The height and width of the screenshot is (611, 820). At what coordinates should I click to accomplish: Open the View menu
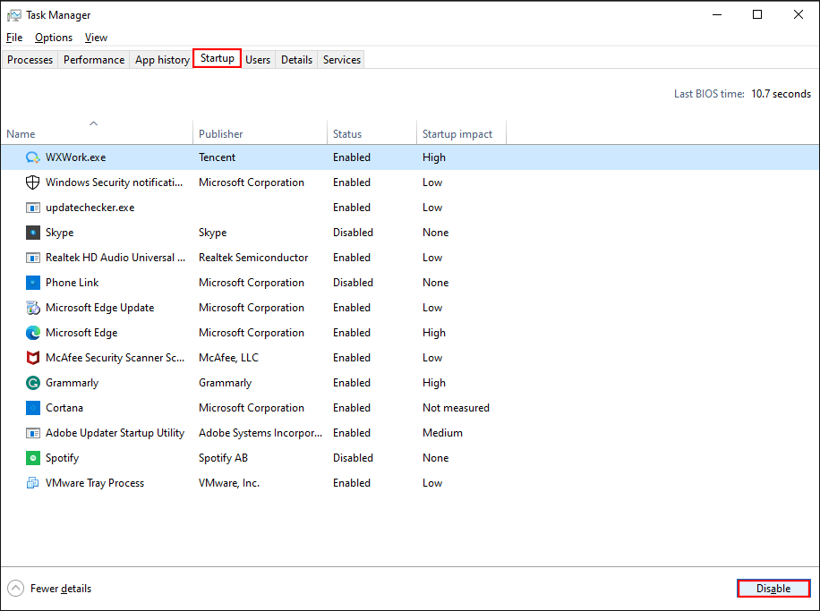point(96,38)
